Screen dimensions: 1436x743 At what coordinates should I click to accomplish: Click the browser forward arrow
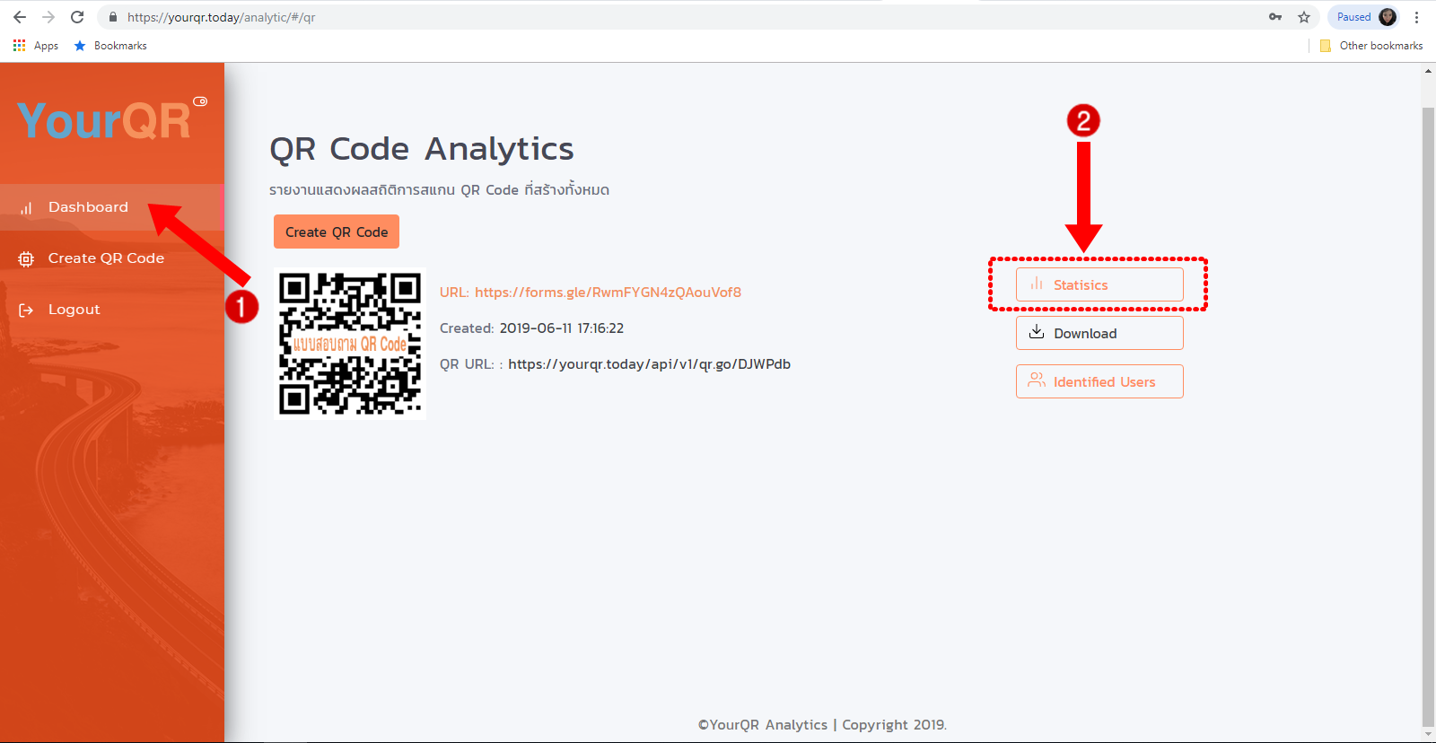tap(48, 17)
